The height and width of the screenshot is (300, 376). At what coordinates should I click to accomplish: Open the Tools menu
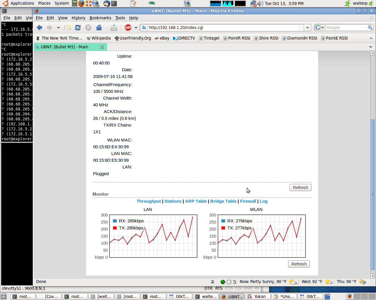click(120, 18)
